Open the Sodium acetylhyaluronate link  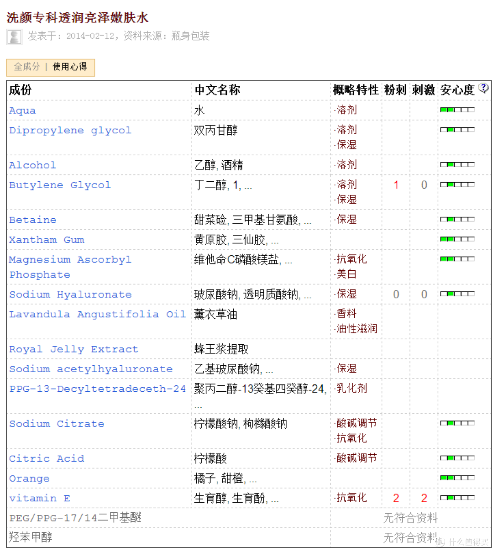(91, 369)
